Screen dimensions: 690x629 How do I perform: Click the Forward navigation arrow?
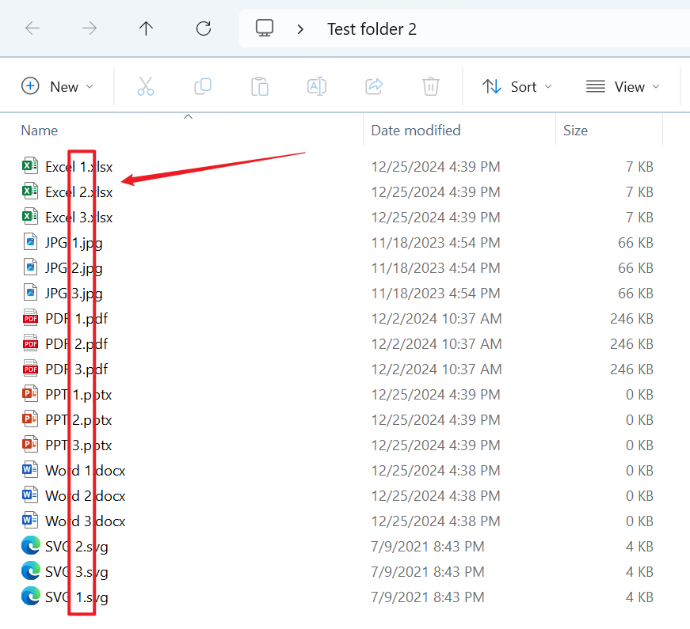point(90,28)
